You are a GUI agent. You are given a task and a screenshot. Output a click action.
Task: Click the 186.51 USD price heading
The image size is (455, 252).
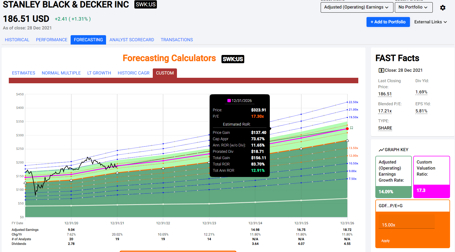tap(26, 19)
